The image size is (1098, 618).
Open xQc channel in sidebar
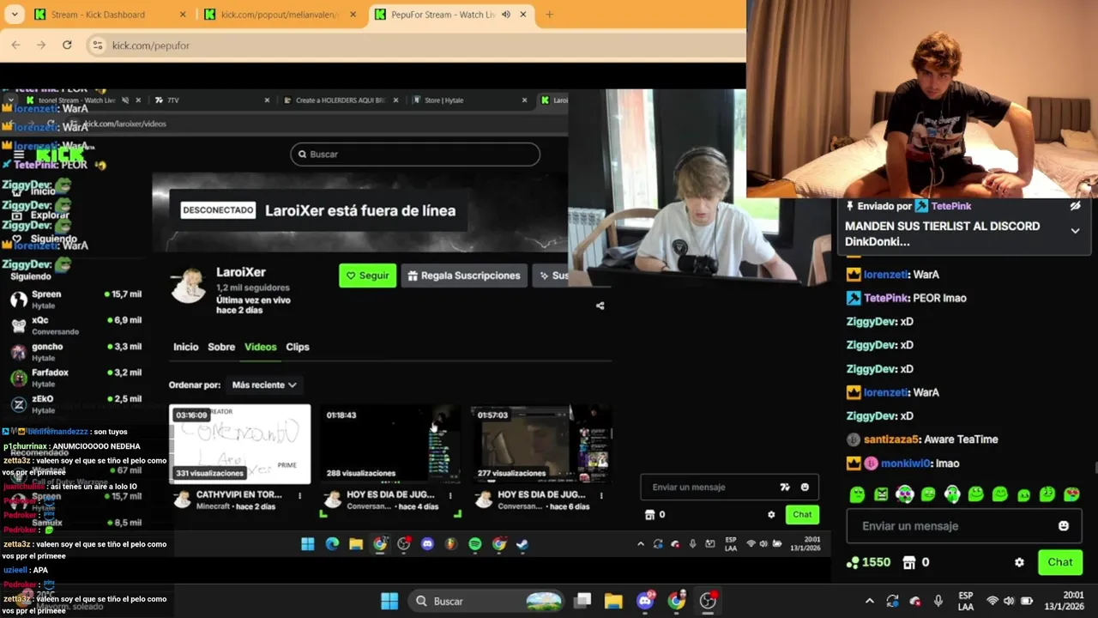click(75, 325)
